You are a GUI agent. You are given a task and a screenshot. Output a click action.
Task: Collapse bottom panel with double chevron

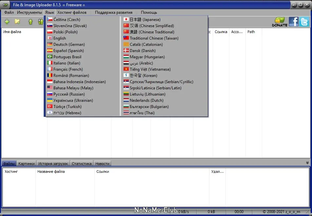(x=307, y=163)
